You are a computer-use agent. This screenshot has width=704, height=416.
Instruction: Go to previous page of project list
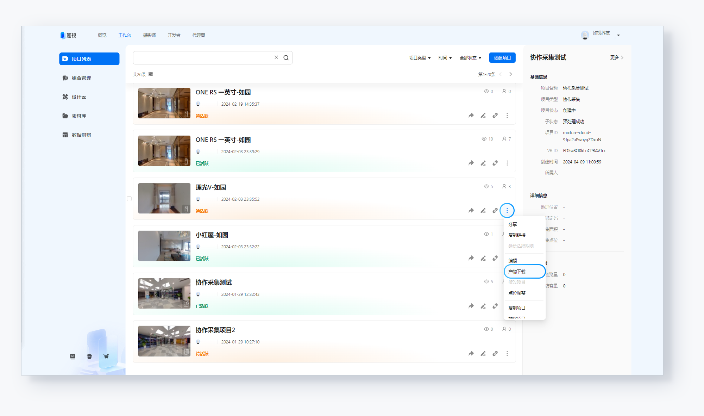click(500, 74)
